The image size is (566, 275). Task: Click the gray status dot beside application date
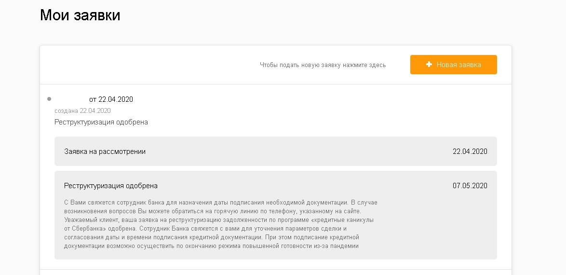49,98
